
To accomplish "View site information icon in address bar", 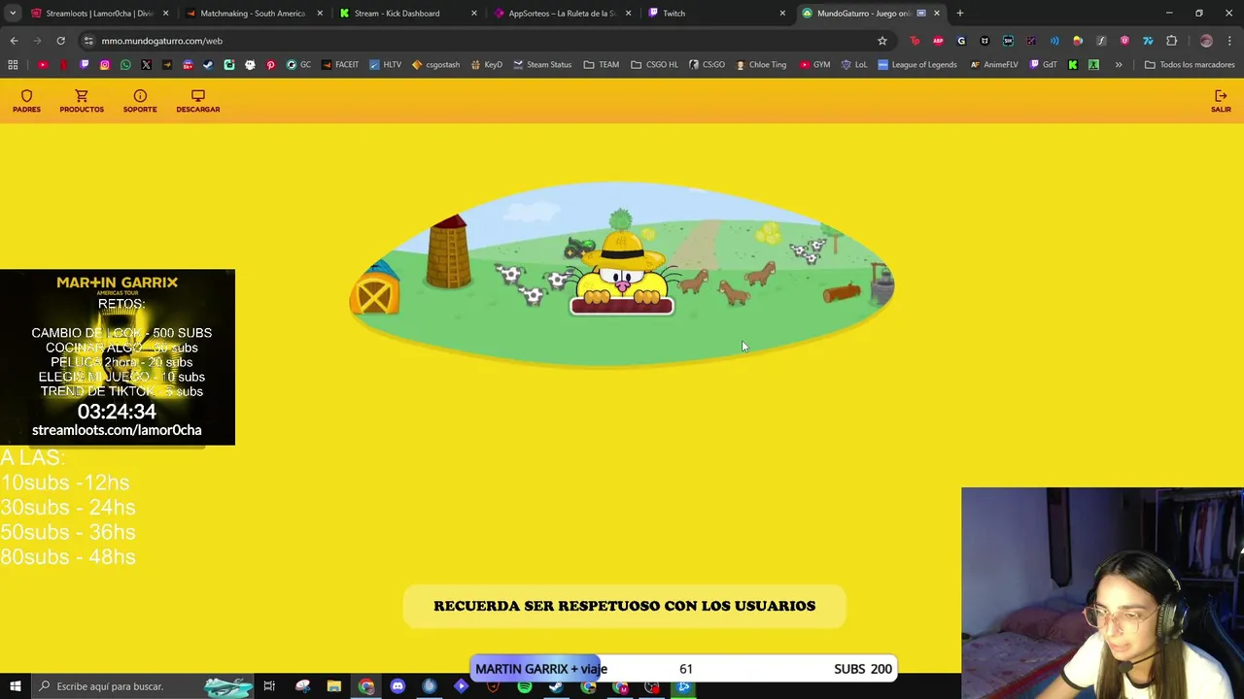I will [x=88, y=41].
